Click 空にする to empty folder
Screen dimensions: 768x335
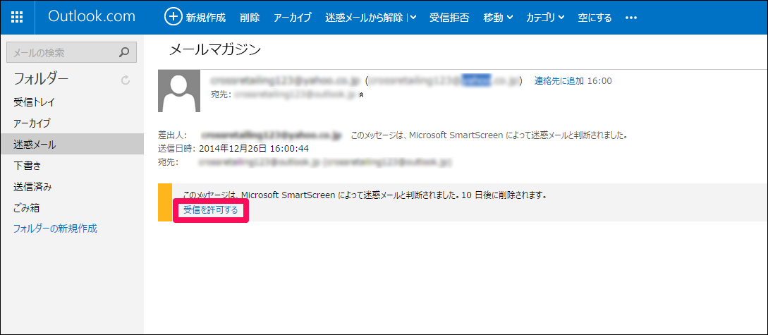pos(595,18)
